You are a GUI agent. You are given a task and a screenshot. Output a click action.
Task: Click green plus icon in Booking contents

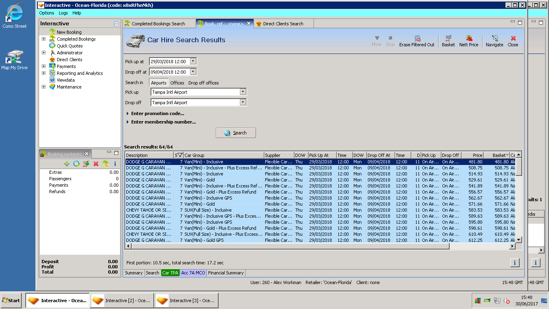pyautogui.click(x=67, y=164)
